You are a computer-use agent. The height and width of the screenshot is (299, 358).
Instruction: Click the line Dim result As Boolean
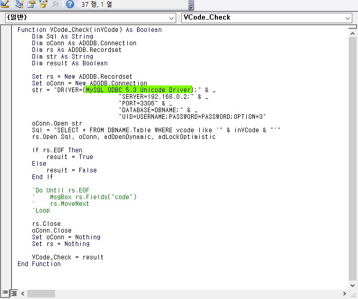click(70, 63)
